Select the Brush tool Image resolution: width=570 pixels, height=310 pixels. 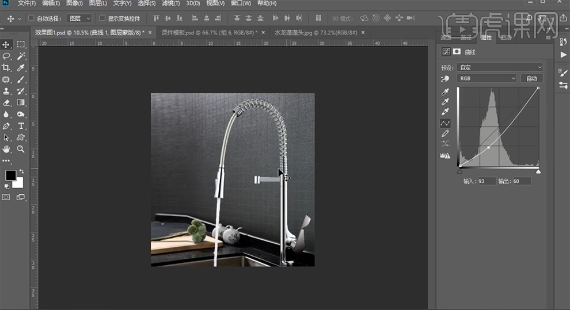[21, 79]
